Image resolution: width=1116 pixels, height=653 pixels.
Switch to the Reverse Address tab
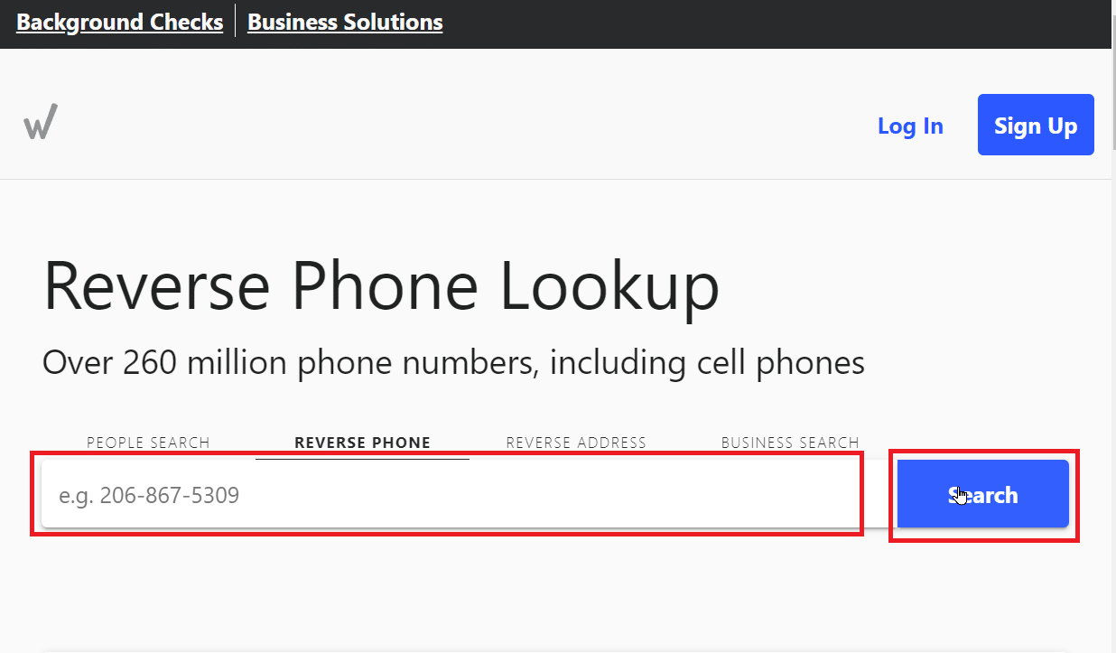(x=576, y=443)
